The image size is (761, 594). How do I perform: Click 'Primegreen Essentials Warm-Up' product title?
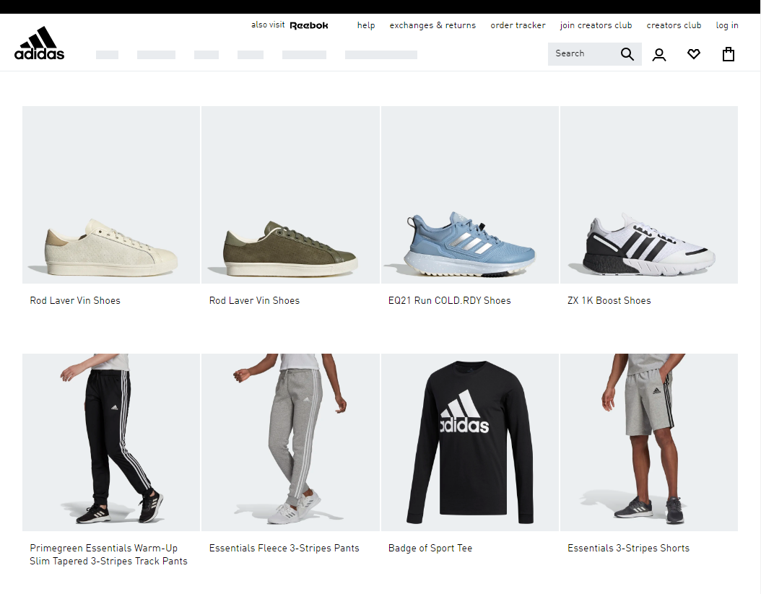tap(108, 554)
